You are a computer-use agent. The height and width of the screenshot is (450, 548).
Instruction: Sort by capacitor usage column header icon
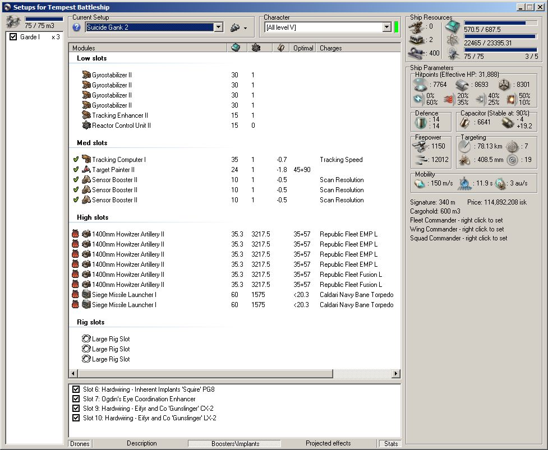[x=281, y=48]
